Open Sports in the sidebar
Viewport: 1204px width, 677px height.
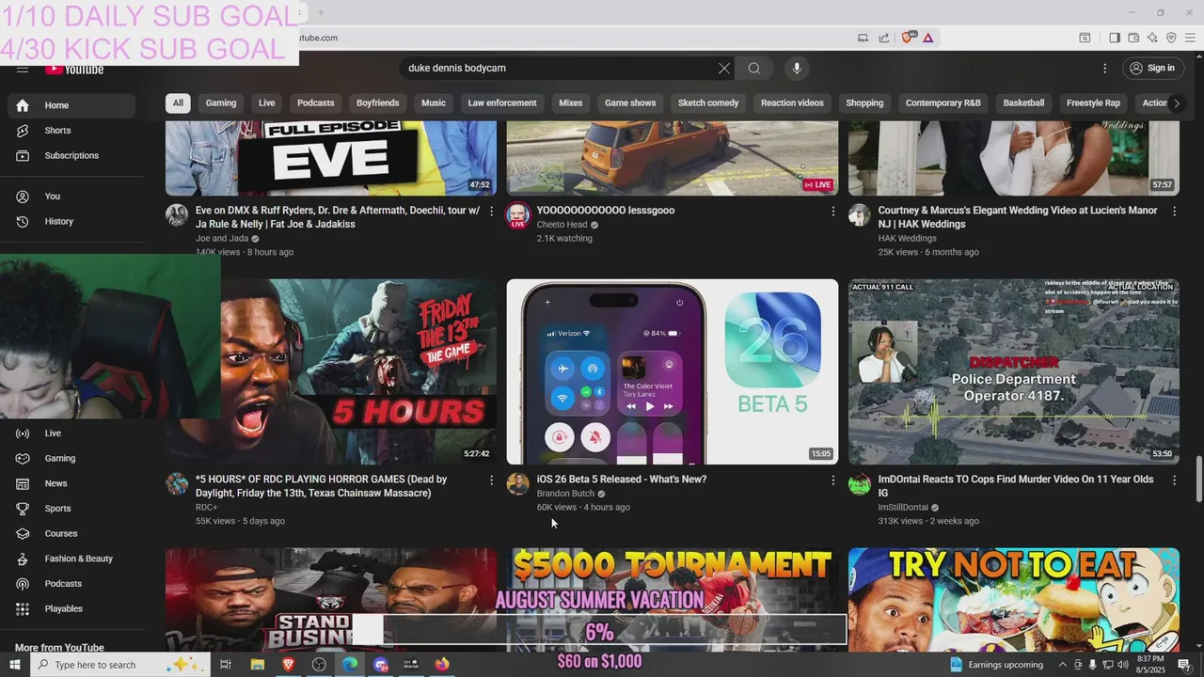point(71,509)
